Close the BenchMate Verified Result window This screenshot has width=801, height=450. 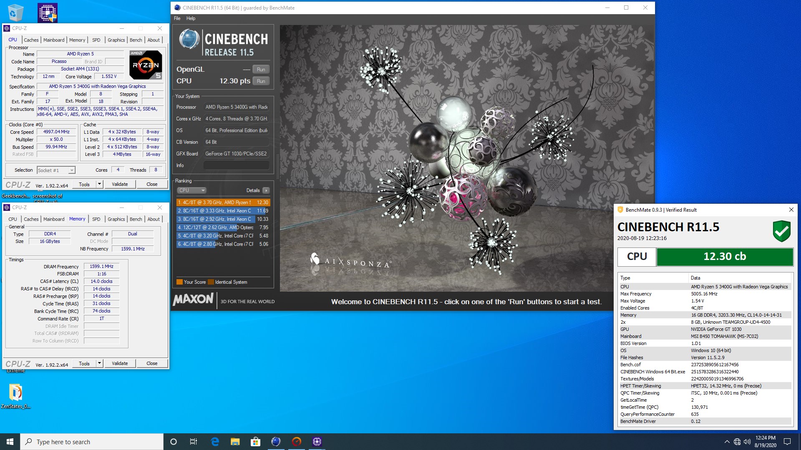click(x=791, y=210)
